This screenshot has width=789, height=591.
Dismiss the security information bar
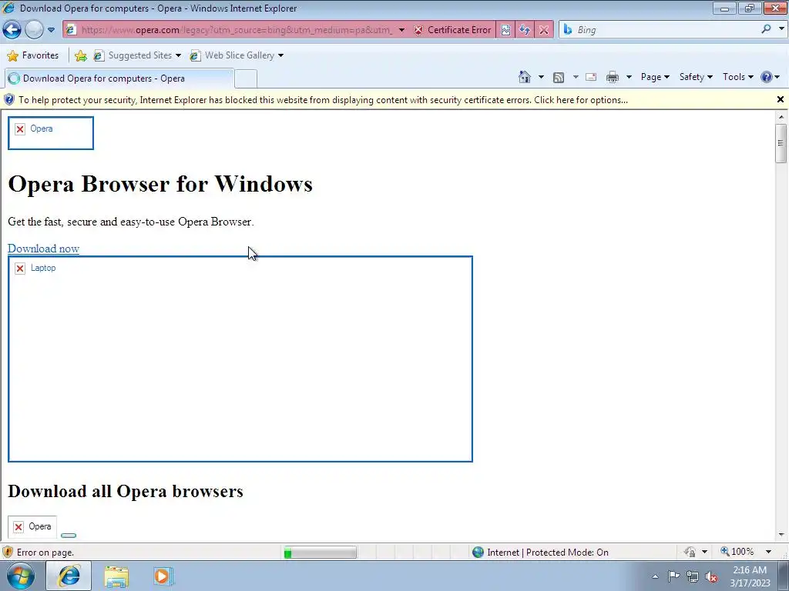coord(781,99)
